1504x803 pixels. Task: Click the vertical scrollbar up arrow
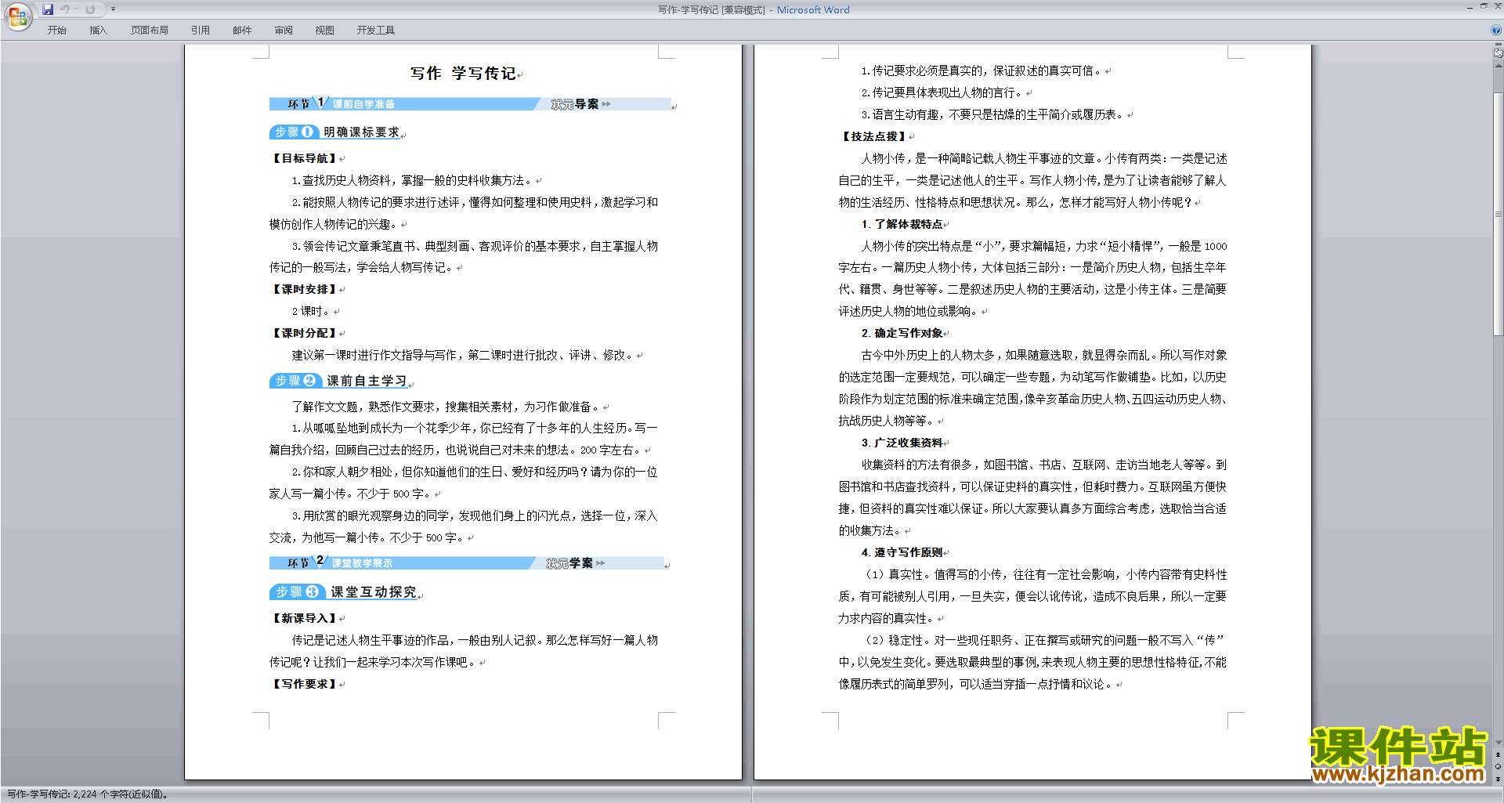point(1499,65)
